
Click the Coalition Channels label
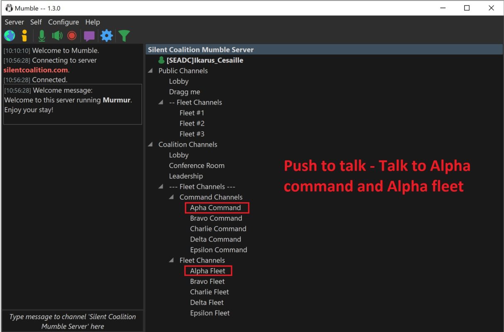pos(188,144)
